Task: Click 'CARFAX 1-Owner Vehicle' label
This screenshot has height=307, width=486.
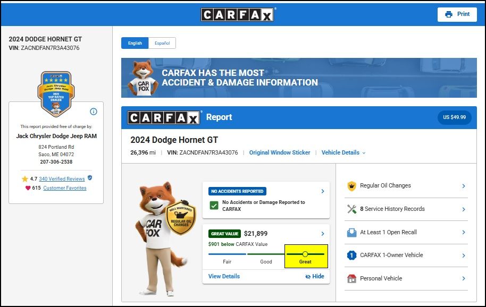Action: (391, 255)
